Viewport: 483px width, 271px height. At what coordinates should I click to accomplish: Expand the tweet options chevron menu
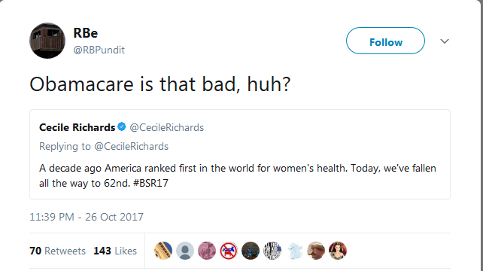click(x=445, y=41)
